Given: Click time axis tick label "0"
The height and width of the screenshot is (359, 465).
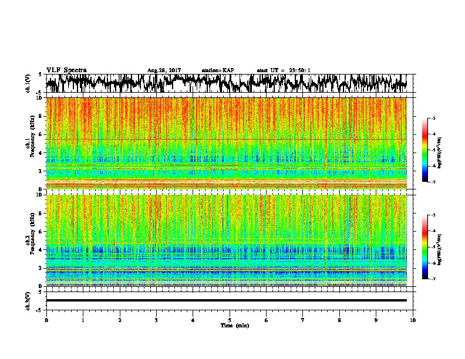Looking at the screenshot, I should tap(46, 320).
